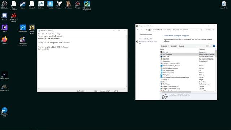
Task: Open Notepad's Edit menu
Action: point(43,34)
